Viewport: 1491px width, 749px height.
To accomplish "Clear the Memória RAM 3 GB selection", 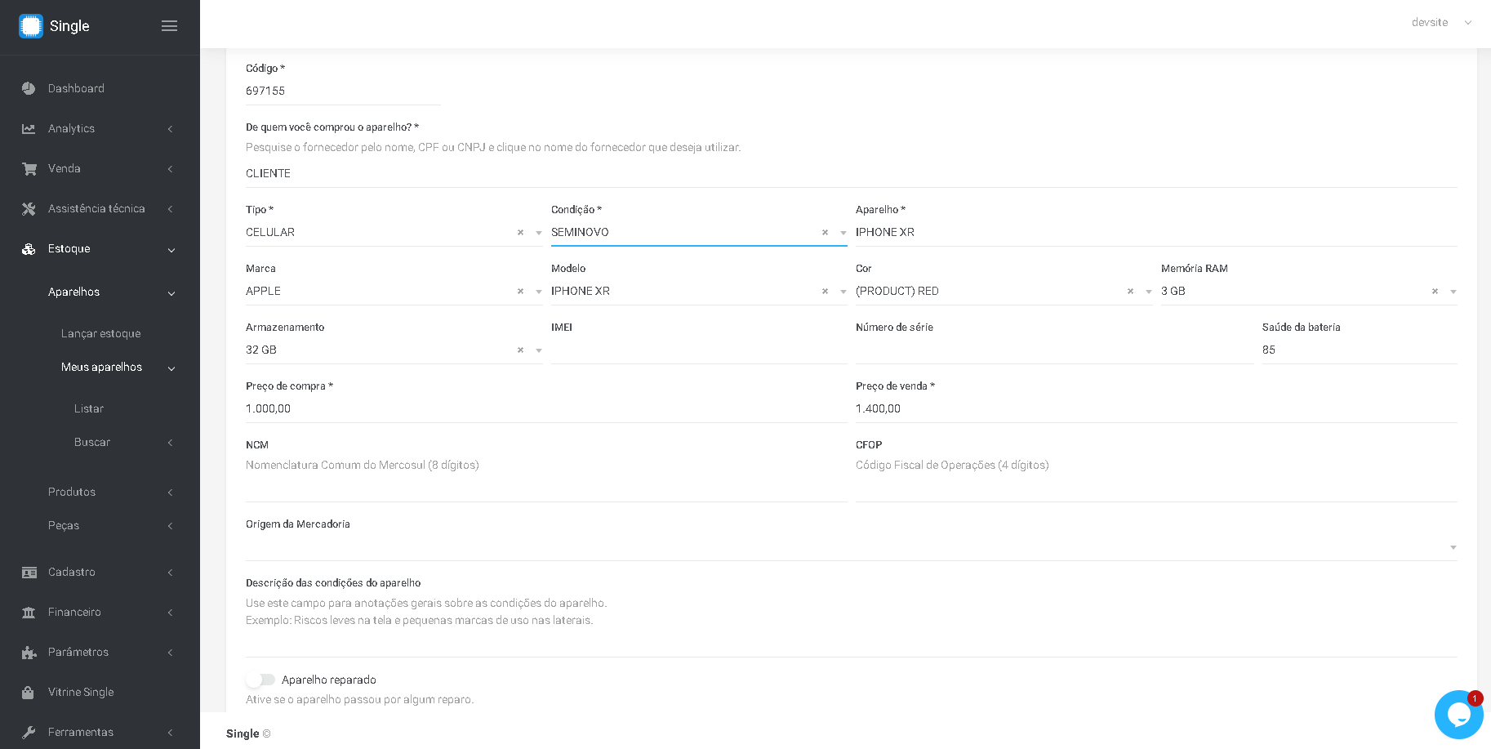I will click(1435, 292).
